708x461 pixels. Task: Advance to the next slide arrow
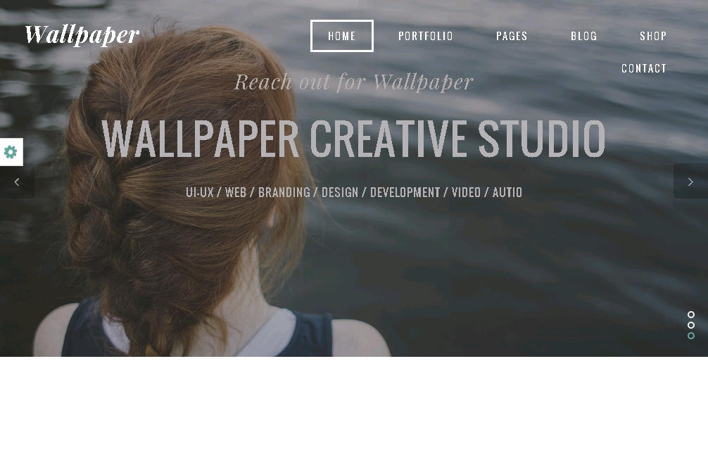[690, 182]
